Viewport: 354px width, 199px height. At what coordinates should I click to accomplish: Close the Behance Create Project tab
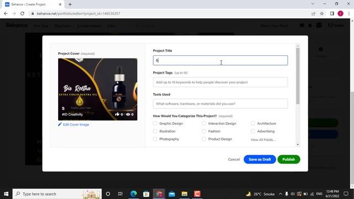60,4
